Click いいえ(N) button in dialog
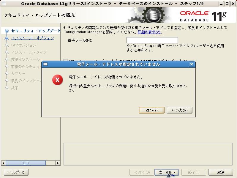 pyautogui.click(x=180, y=110)
